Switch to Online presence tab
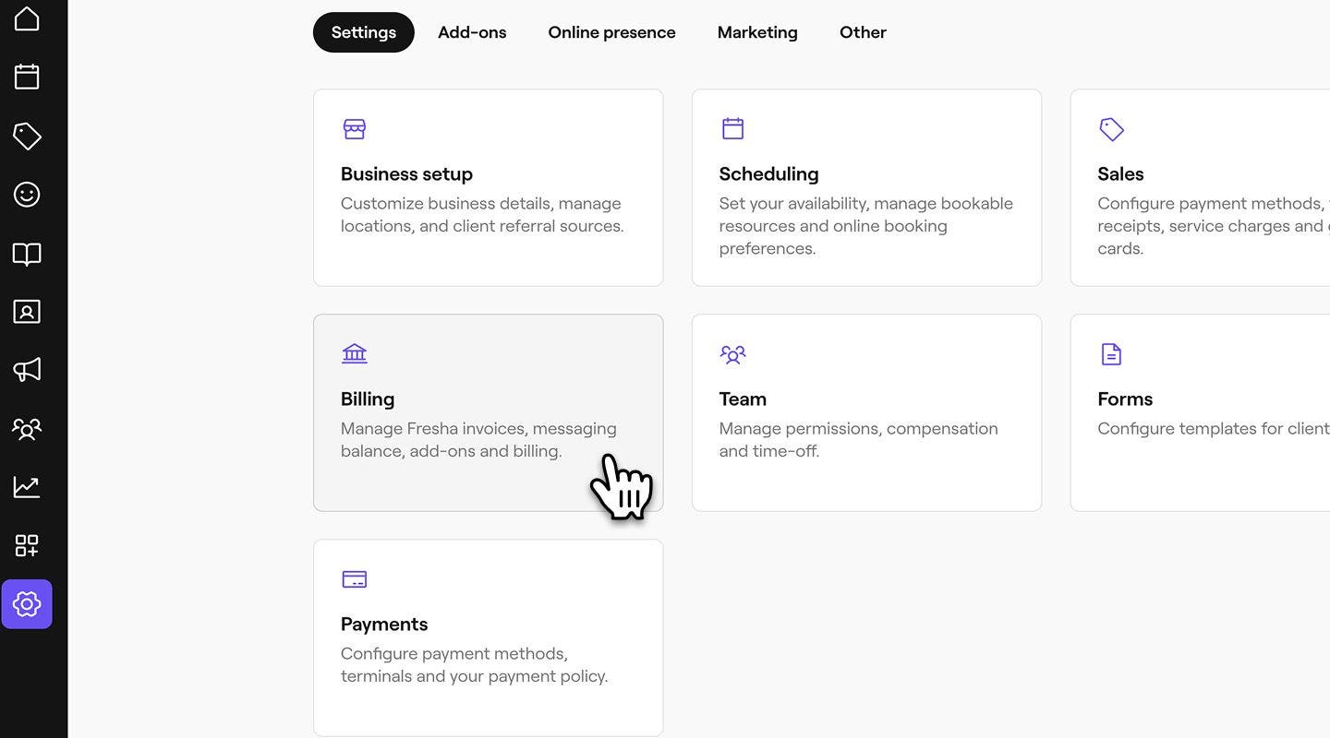 coord(611,32)
